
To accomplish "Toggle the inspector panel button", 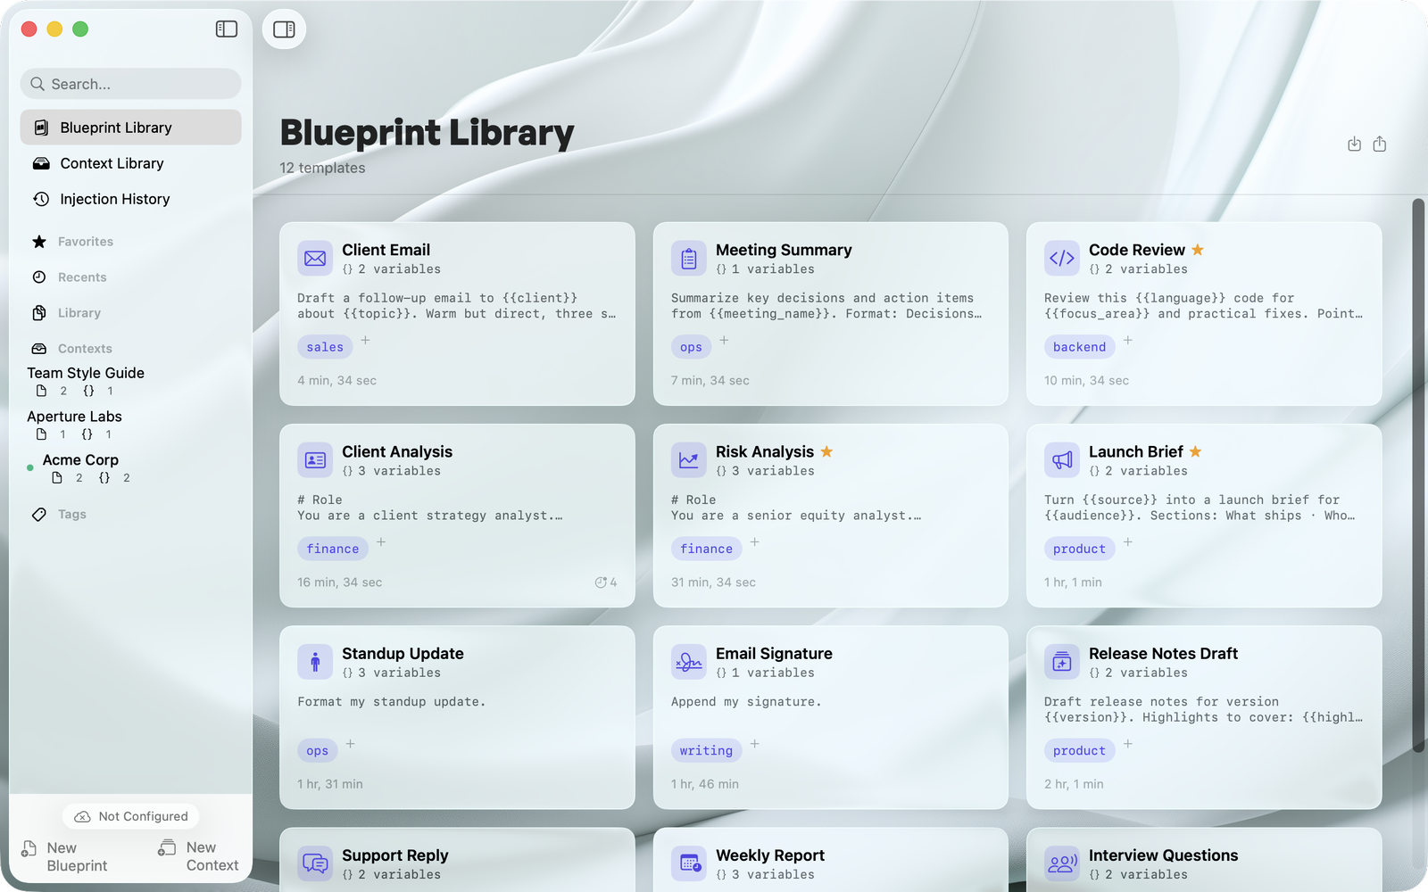I will [284, 29].
